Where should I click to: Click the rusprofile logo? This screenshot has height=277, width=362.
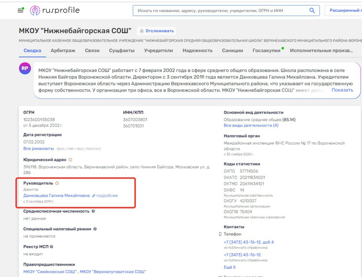(x=55, y=11)
